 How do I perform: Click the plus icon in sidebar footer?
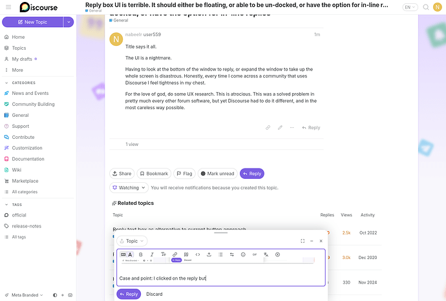[x=63, y=295]
